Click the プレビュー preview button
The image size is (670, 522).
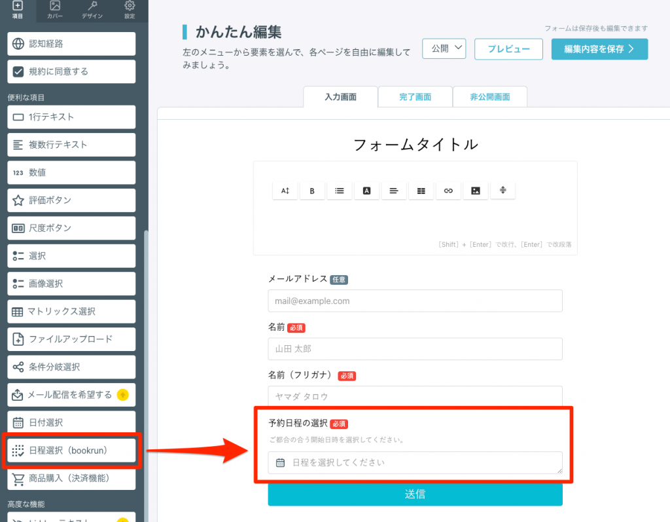(508, 48)
